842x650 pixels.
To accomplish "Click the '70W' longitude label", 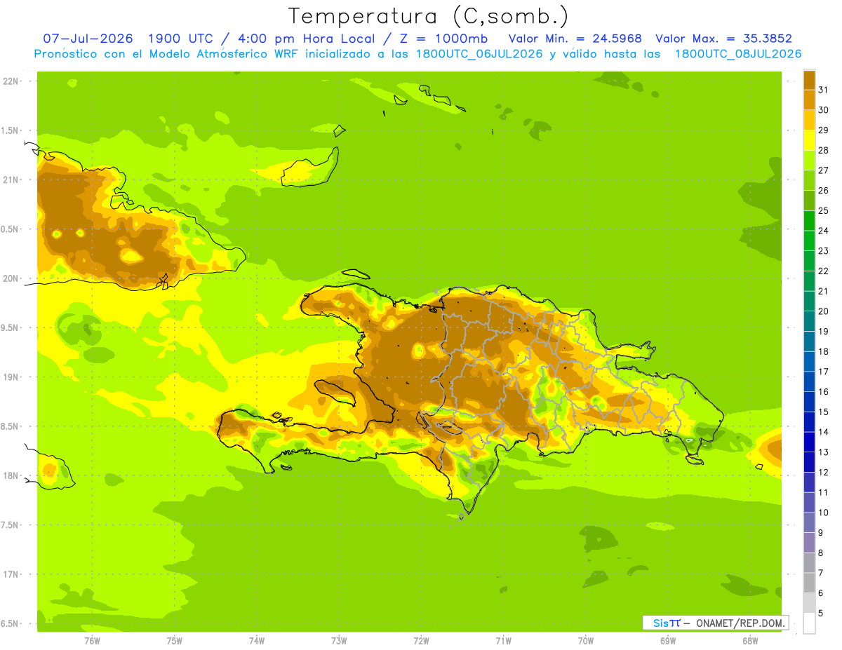I will pyautogui.click(x=586, y=641).
